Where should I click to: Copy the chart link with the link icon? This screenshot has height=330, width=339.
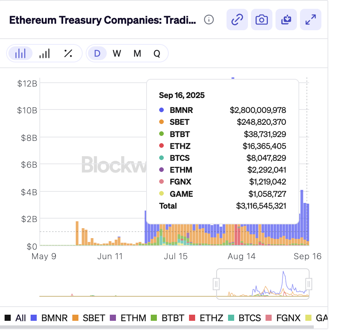coord(238,20)
